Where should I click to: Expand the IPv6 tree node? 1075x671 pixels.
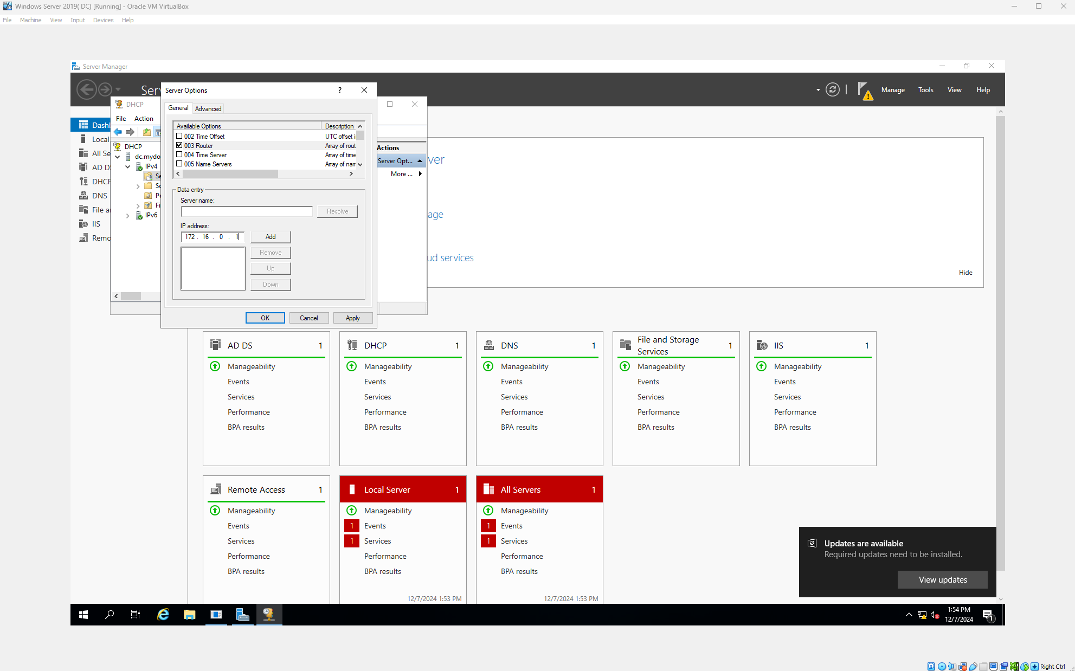[x=128, y=216]
